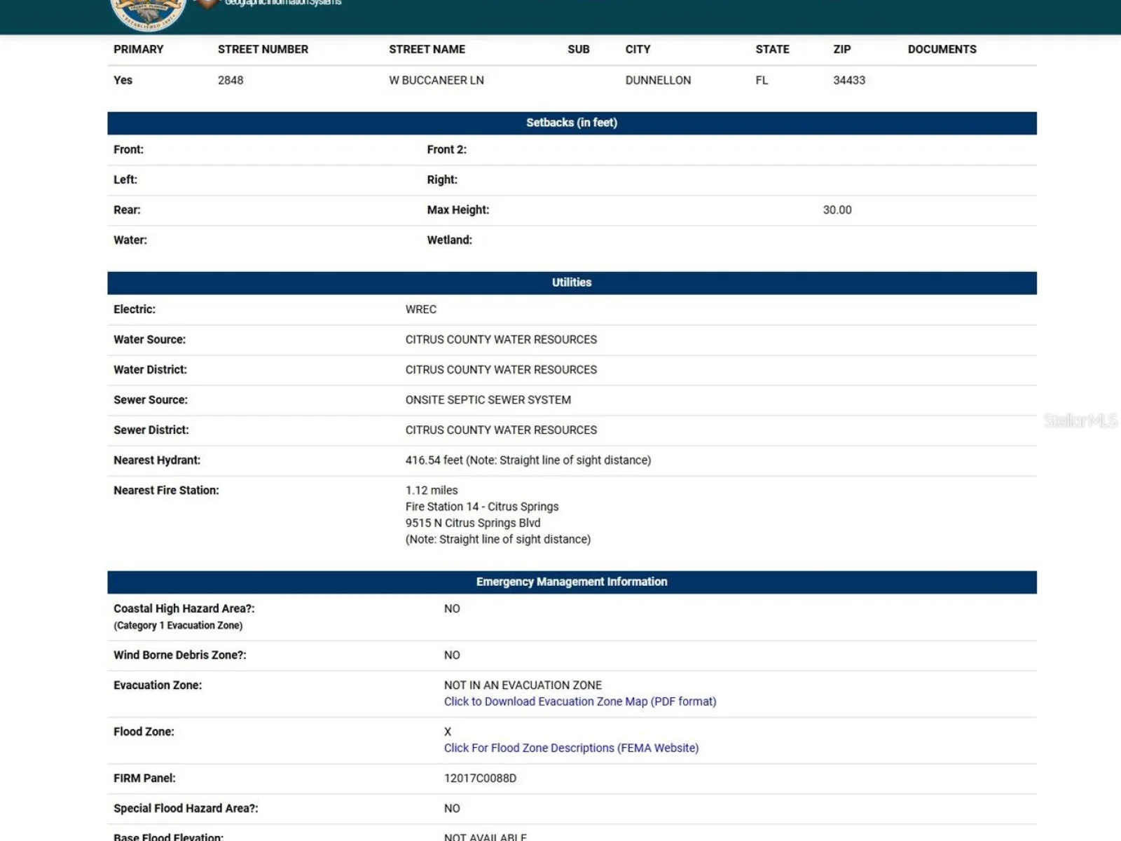Click the zip code 34433
Screen dimensions: 1121x841
pos(849,80)
